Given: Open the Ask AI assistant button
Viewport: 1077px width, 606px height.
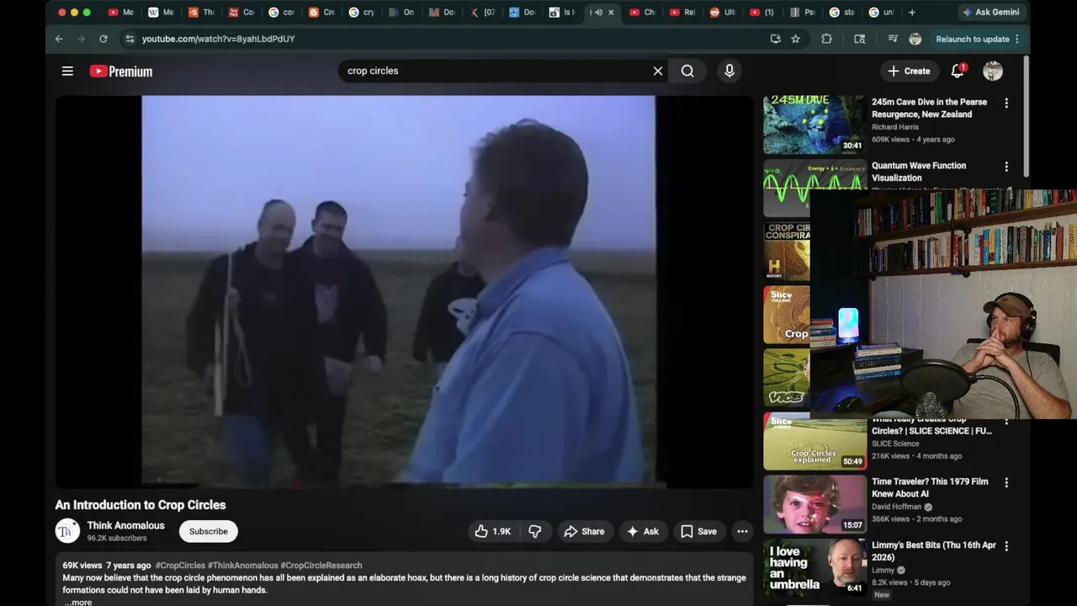Looking at the screenshot, I should coord(643,531).
